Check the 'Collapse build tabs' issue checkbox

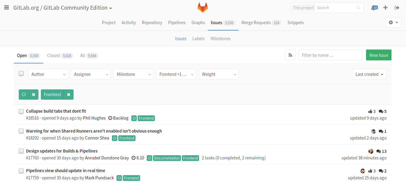pos(21,111)
